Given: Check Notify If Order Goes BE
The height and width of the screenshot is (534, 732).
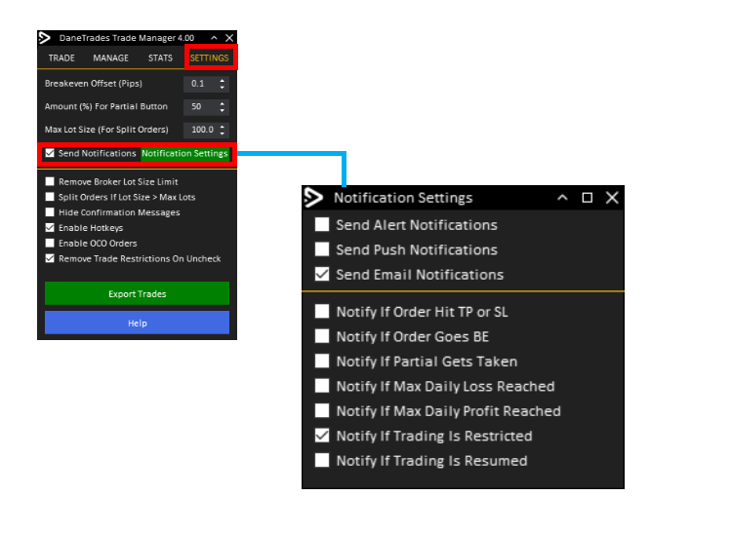Looking at the screenshot, I should click(x=322, y=336).
